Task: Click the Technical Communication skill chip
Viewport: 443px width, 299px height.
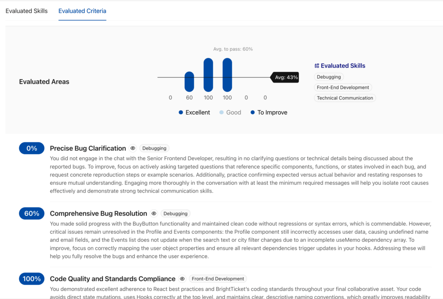Action: 345,98
